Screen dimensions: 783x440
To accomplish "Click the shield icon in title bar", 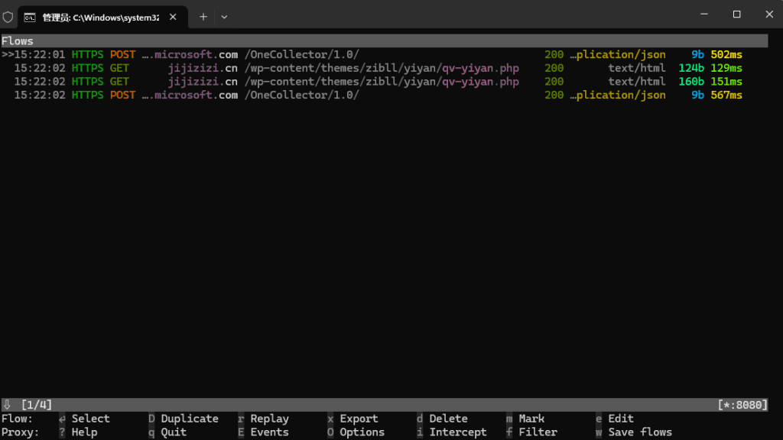I will click(x=8, y=16).
